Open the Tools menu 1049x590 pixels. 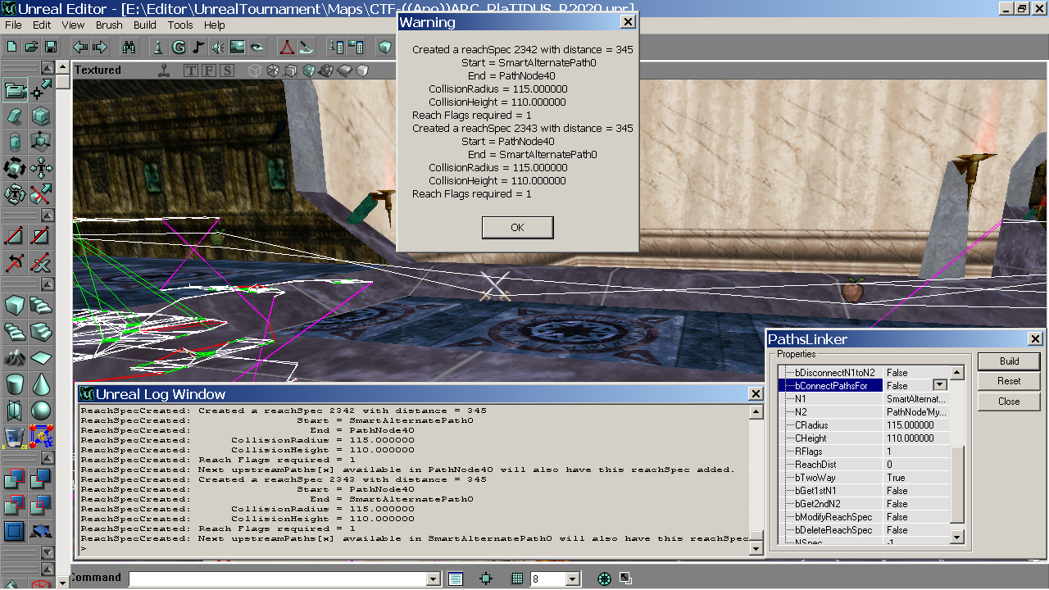click(180, 25)
